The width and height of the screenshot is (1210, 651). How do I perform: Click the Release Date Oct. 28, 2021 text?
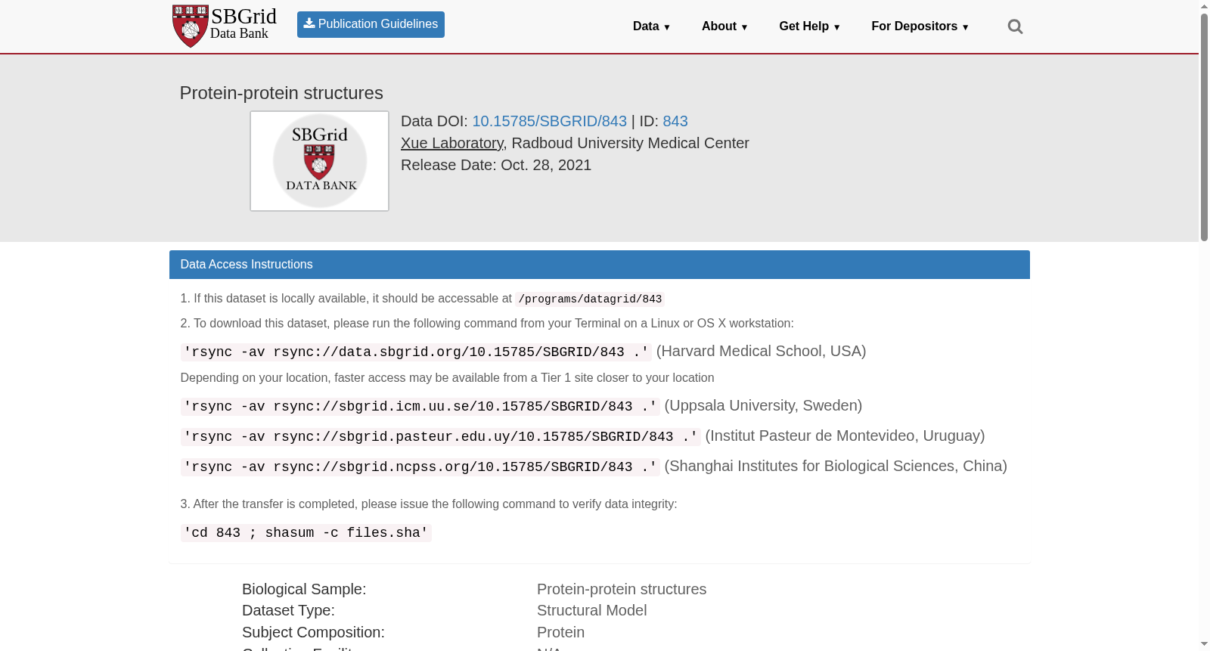pyautogui.click(x=496, y=165)
